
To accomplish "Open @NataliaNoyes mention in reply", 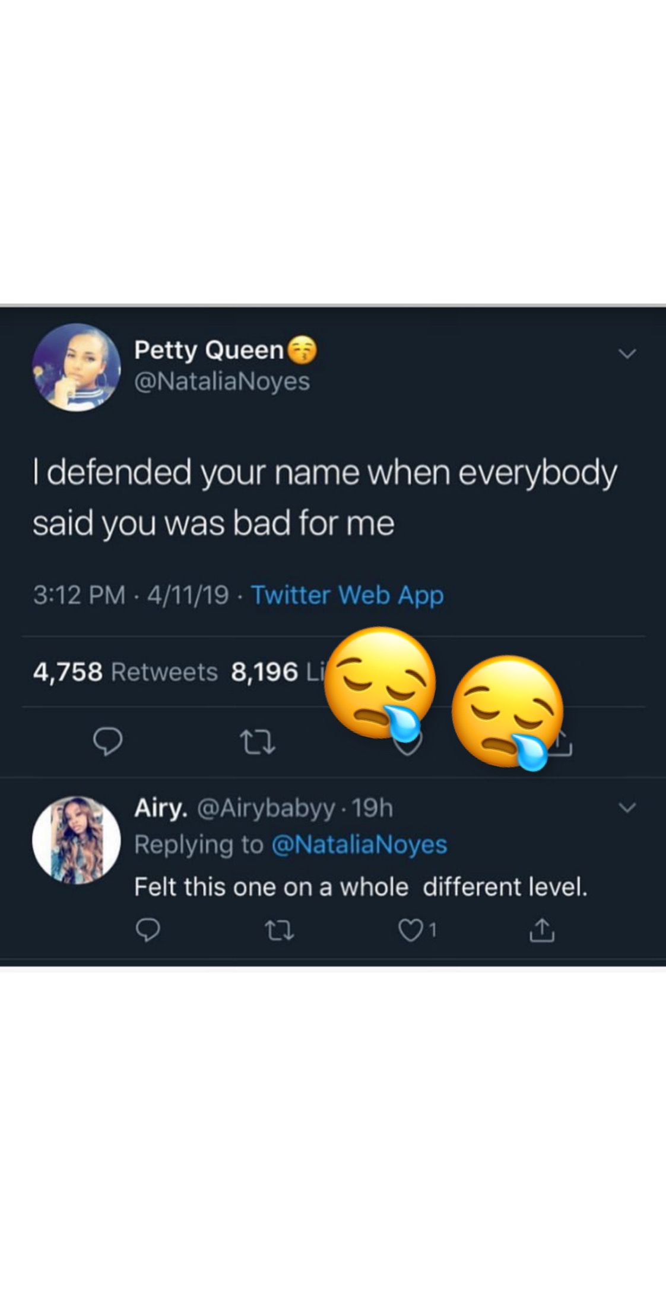I will point(359,845).
